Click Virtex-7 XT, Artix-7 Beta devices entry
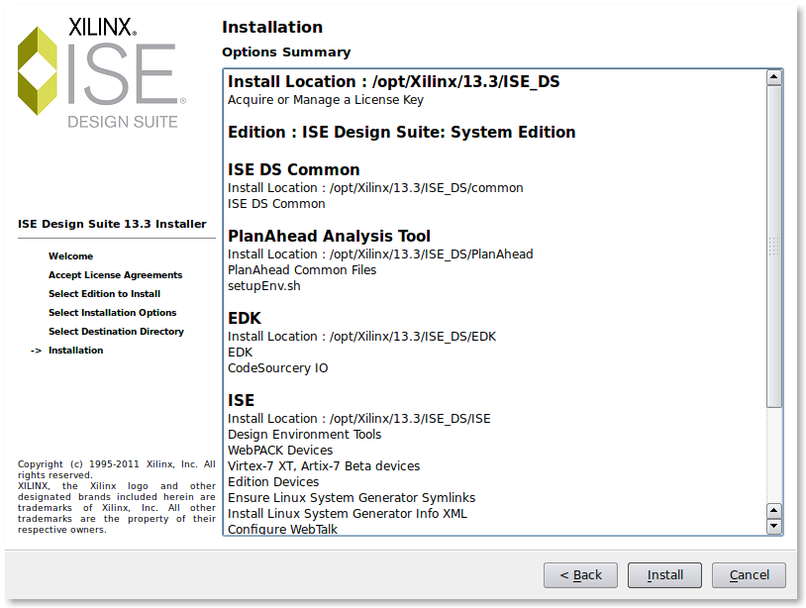Screen dimensions: 806x608 (x=324, y=466)
